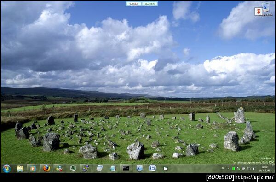Open Firefox from the taskbar
The width and height of the screenshot is (276, 182).
pos(46,169)
